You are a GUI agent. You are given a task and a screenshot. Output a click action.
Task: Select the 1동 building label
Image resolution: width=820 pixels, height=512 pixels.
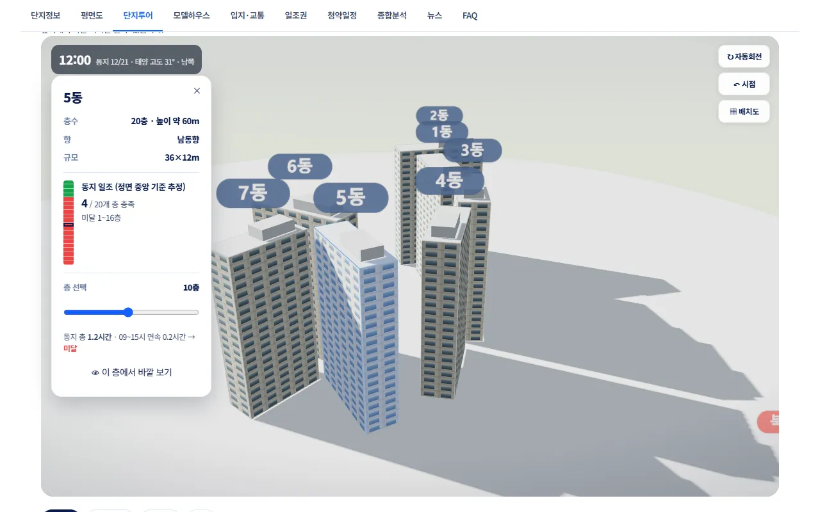[441, 132]
